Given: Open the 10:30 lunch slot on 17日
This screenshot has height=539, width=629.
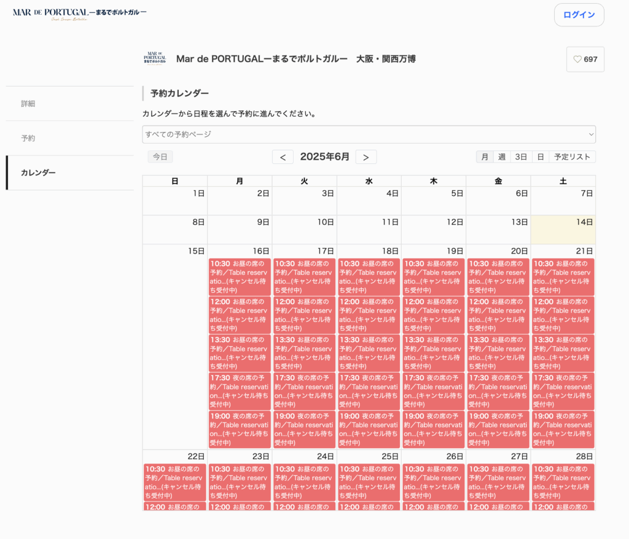Looking at the screenshot, I should [305, 277].
